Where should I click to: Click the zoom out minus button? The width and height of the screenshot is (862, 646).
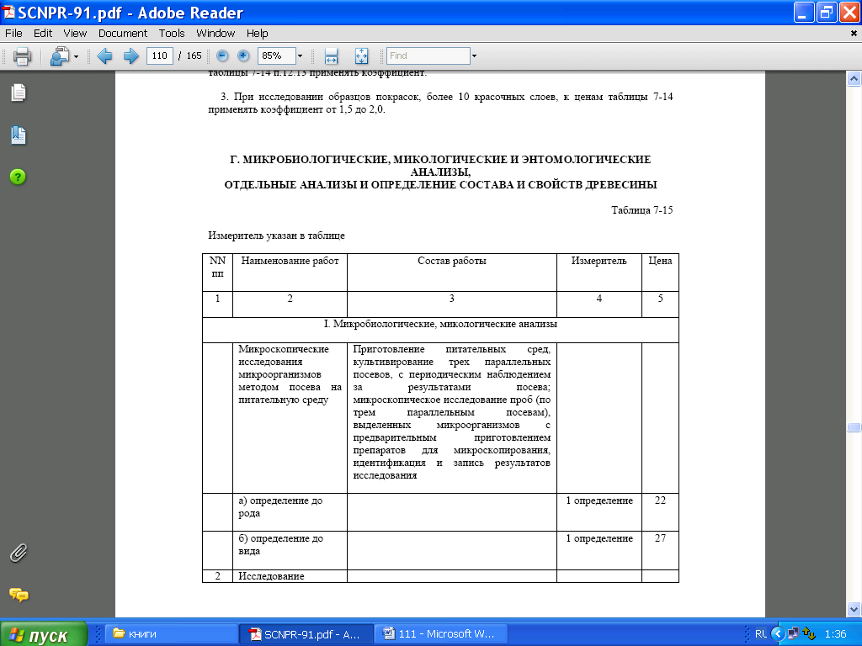pos(222,56)
